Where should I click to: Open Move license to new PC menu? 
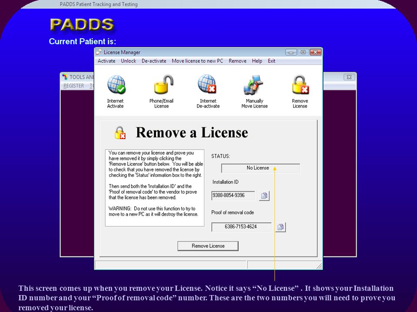[x=197, y=61]
